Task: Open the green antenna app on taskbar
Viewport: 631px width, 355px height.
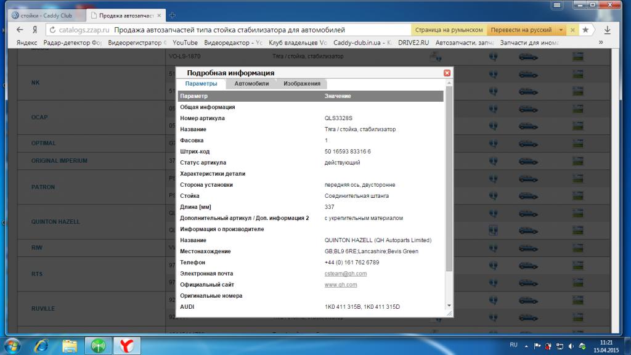Action: tap(98, 346)
